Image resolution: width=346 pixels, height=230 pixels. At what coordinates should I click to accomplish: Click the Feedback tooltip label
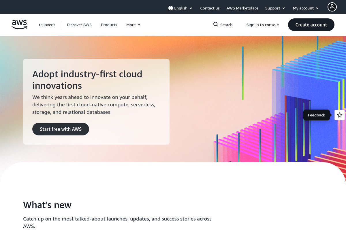coord(316,115)
